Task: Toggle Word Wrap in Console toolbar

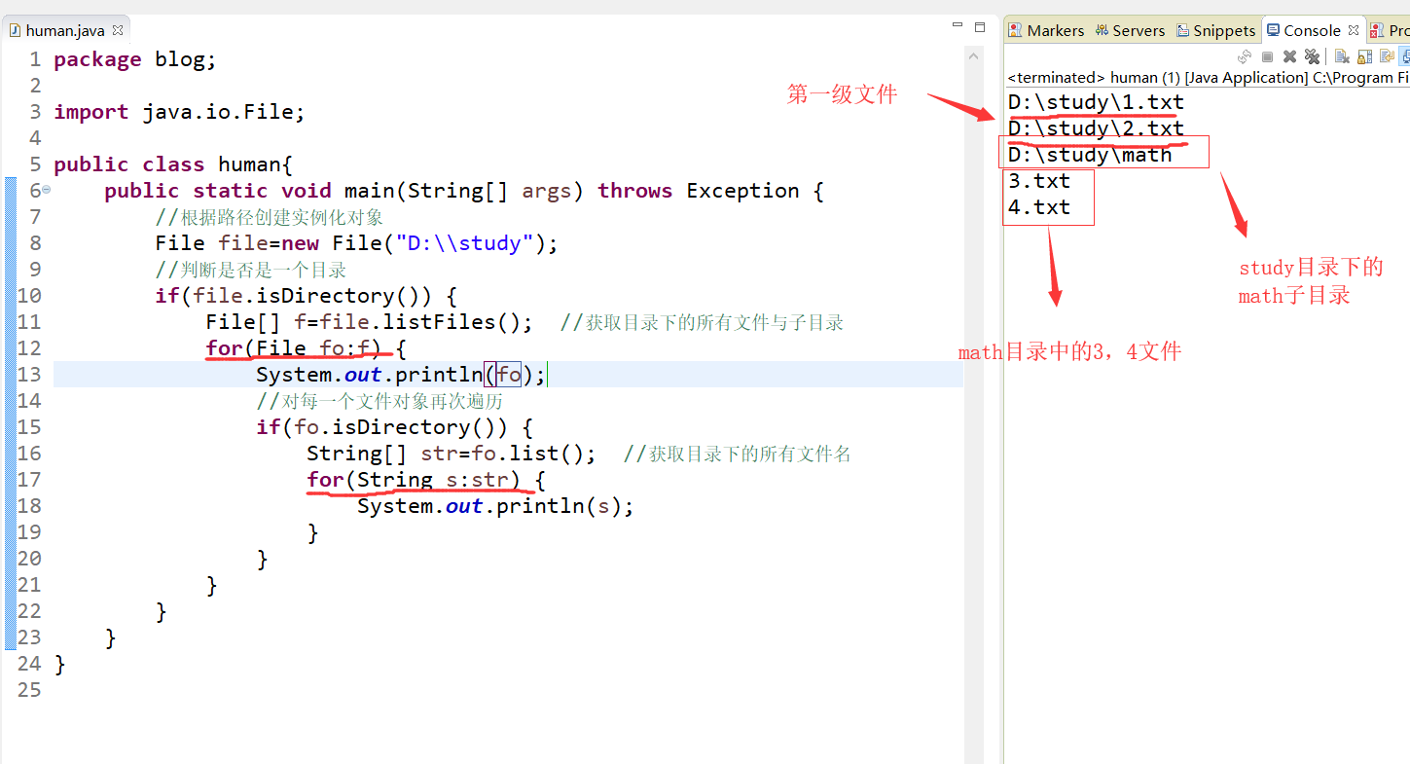Action: [1387, 56]
